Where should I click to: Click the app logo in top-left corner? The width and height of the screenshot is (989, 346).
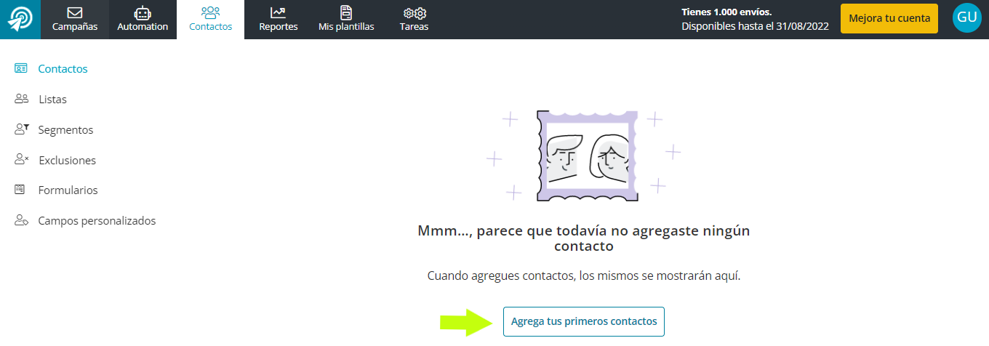pos(20,19)
